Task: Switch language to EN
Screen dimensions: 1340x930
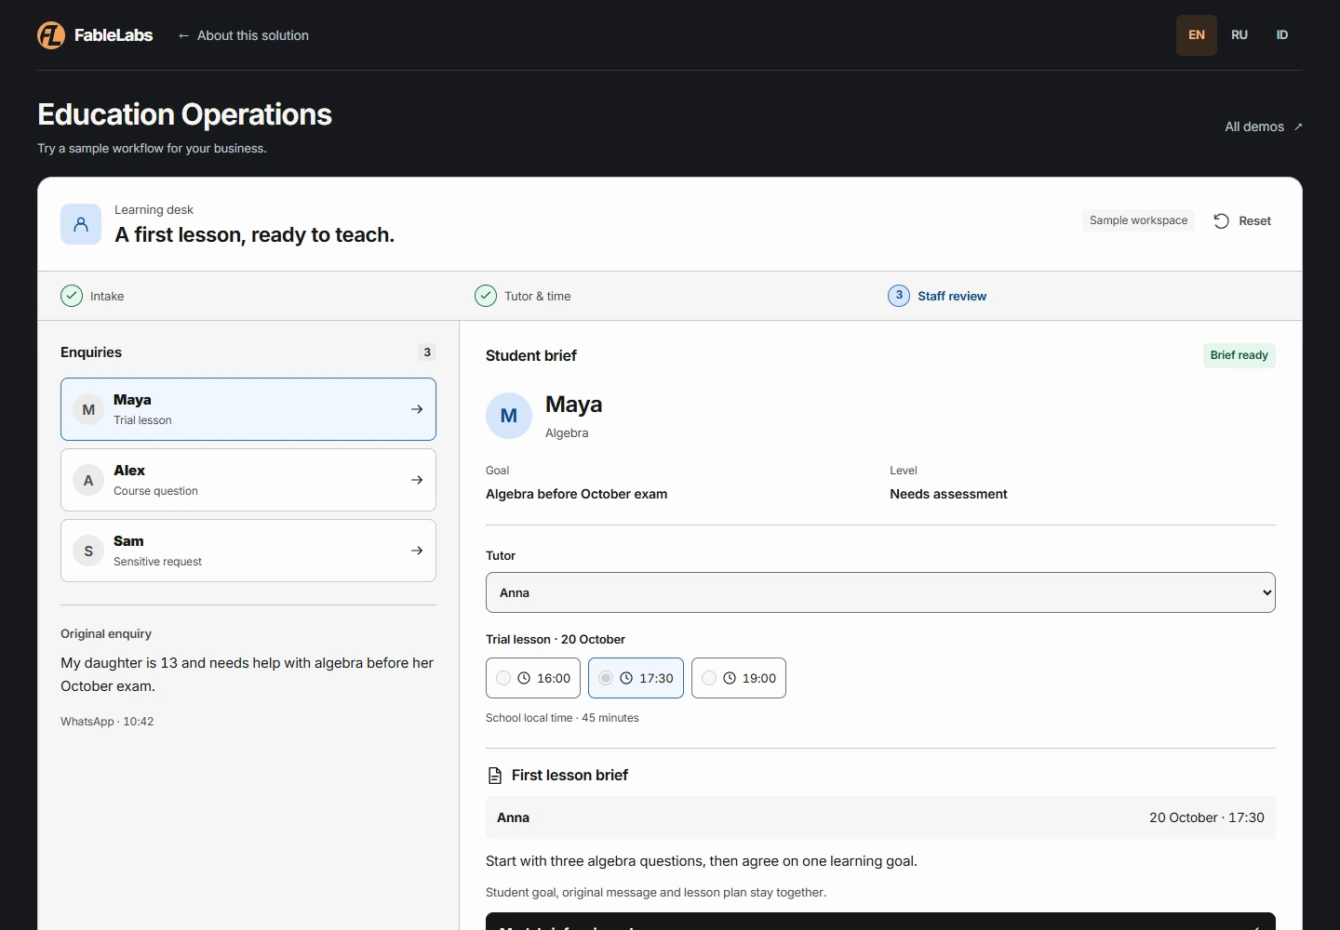Action: pyautogui.click(x=1197, y=35)
